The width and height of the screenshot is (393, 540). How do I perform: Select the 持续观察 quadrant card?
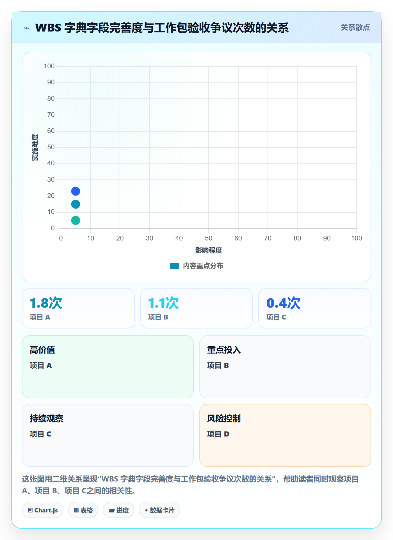pos(108,435)
